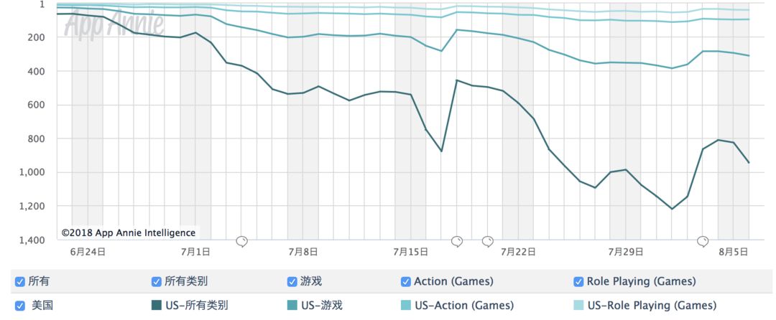Select the 8月5日 date label
The height and width of the screenshot is (320, 776).
pos(733,253)
